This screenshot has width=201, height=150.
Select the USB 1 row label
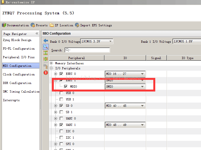pos(70,99)
